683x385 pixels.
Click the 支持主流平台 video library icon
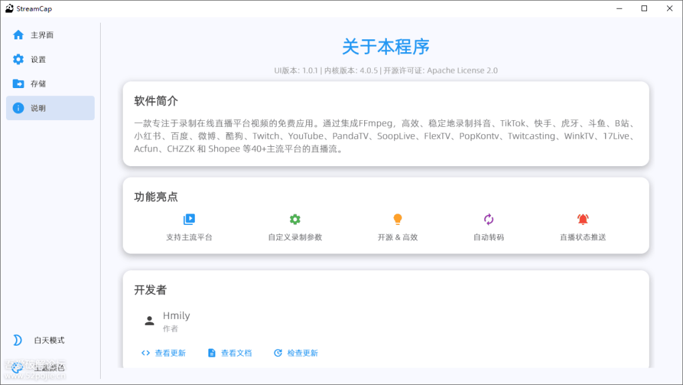tap(189, 219)
